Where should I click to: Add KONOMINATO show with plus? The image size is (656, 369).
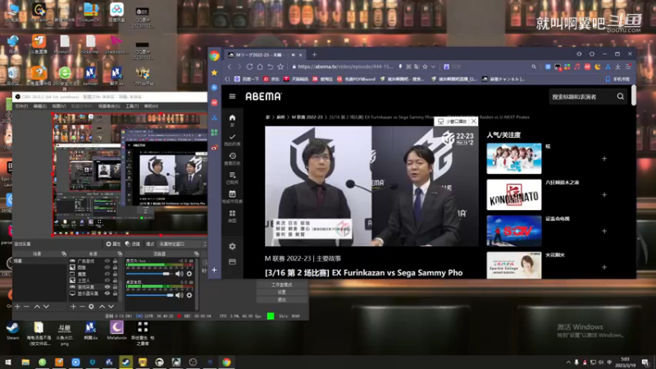coord(604,195)
